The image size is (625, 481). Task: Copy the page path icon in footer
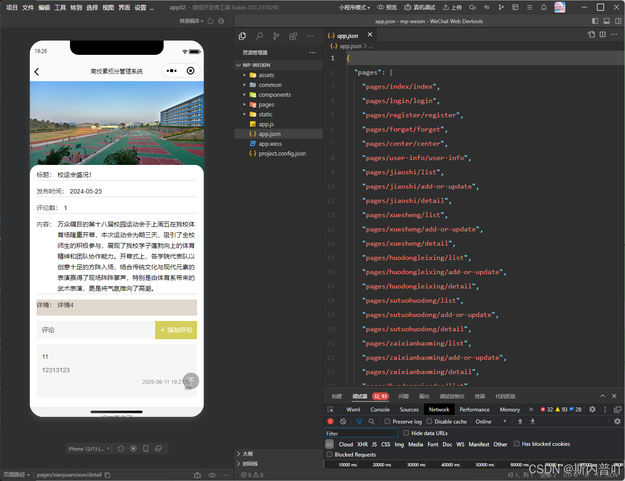107,475
